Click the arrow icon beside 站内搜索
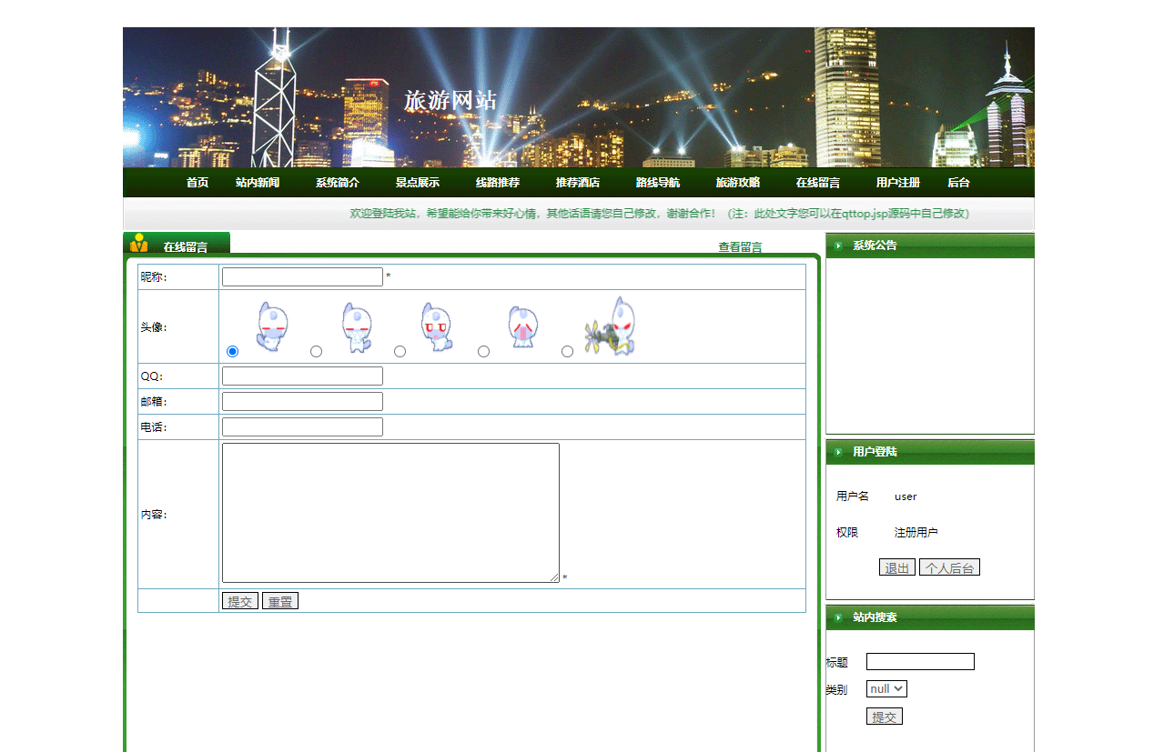The image size is (1174, 752). [838, 617]
